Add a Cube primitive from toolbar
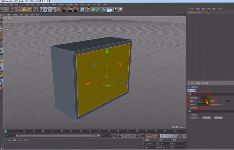Image resolution: width=234 pixels, height=150 pixels. click(83, 10)
